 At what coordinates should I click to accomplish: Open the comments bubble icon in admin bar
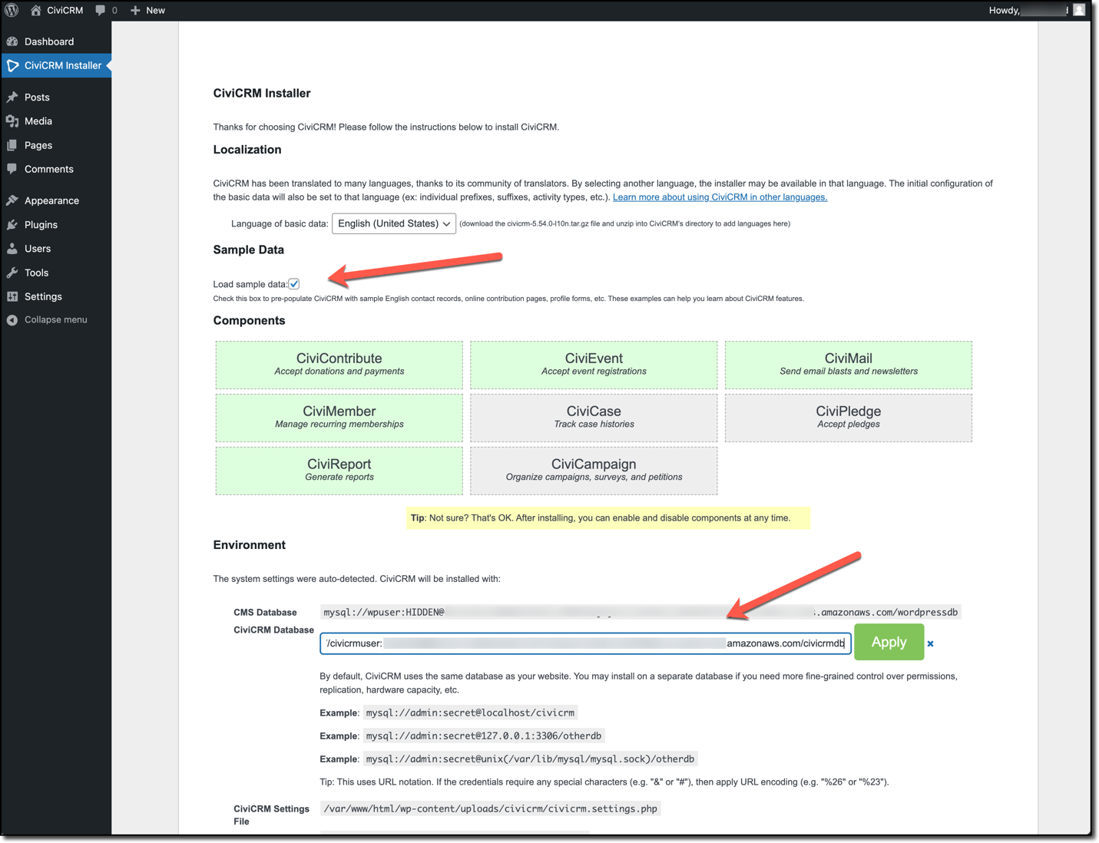(101, 10)
